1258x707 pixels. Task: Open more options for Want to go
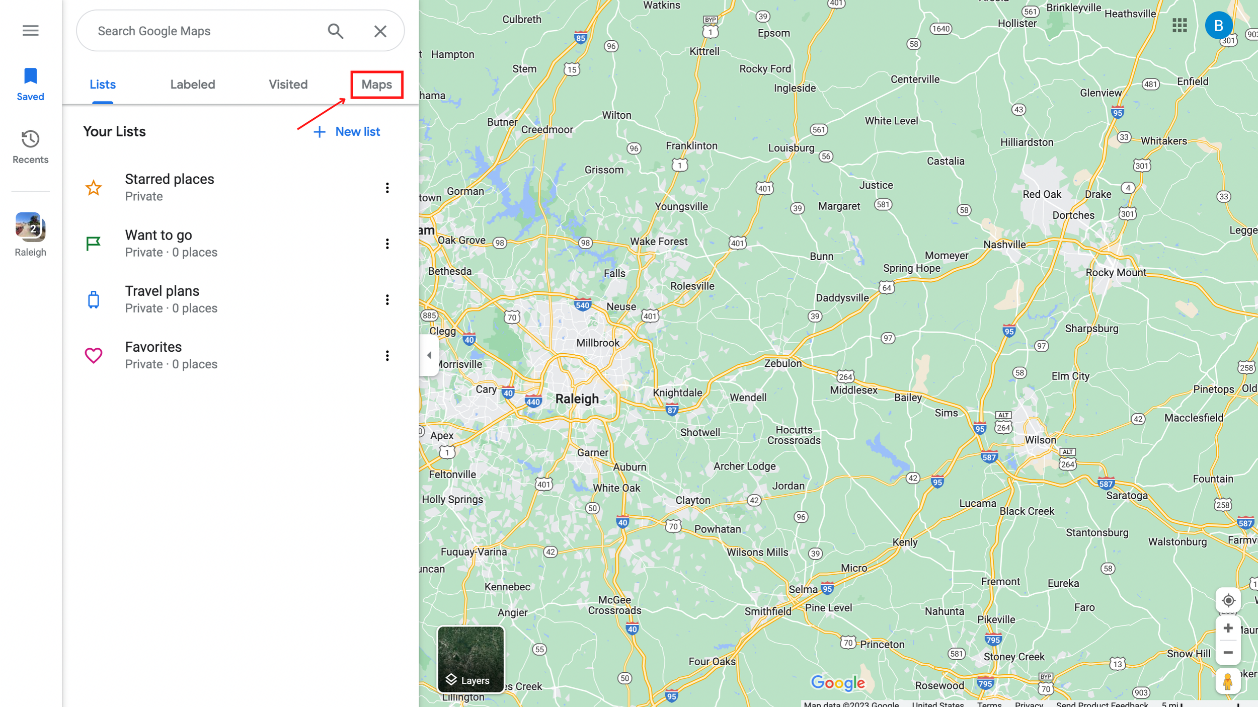click(387, 244)
